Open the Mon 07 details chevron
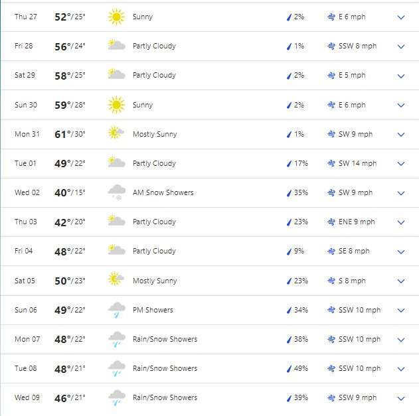 coord(401,340)
